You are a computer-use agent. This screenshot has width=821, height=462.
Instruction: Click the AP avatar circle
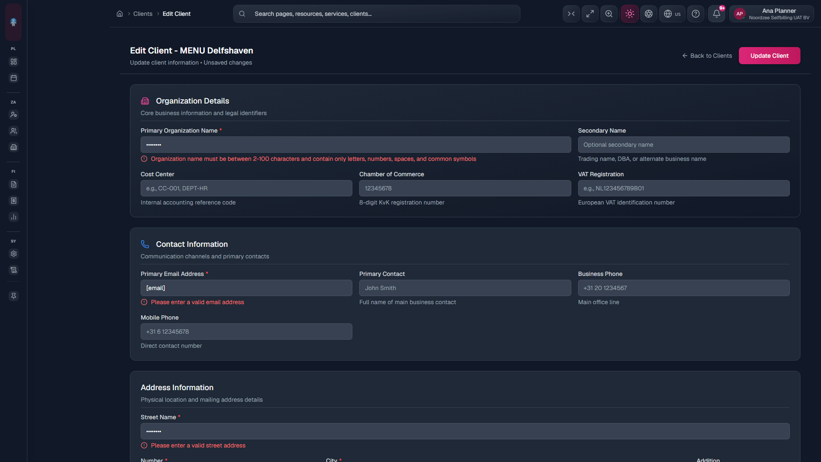tap(740, 14)
